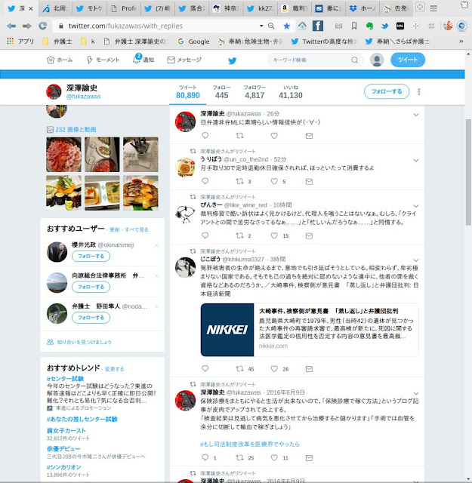Image resolution: width=472 pixels, height=483 pixels.
Task: Click the search magnifier in Twitter search
Action: 354,60
